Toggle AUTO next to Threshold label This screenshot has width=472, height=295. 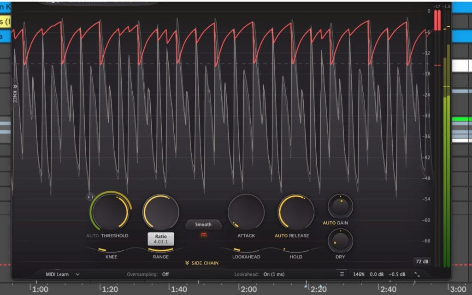pyautogui.click(x=93, y=236)
